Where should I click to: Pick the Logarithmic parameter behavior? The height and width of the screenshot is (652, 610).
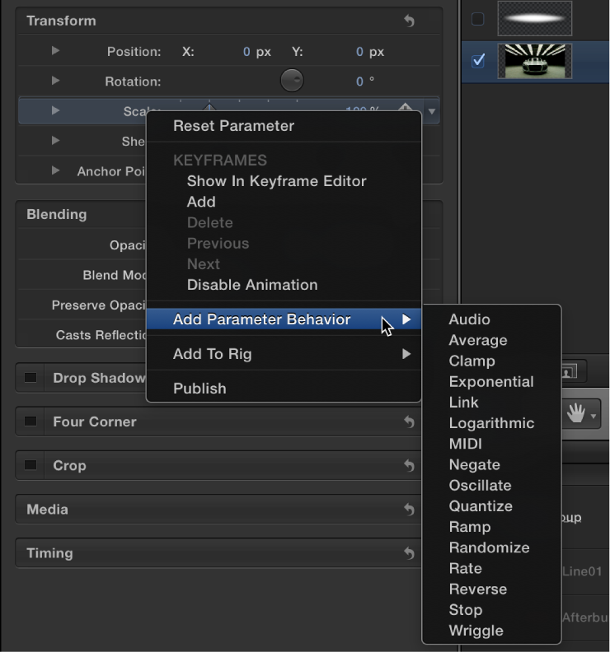[x=491, y=423]
